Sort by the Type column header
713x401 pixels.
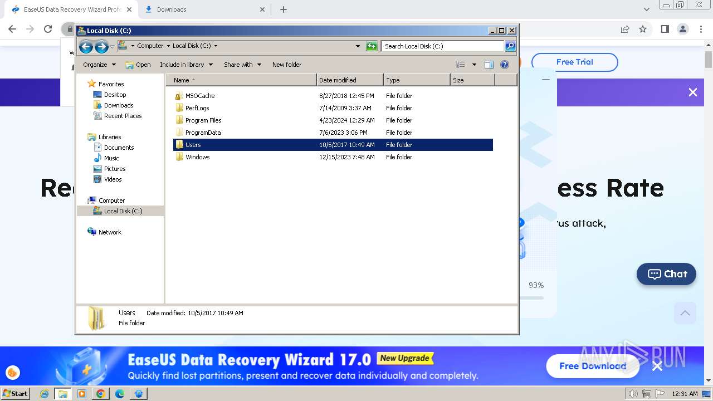point(417,80)
